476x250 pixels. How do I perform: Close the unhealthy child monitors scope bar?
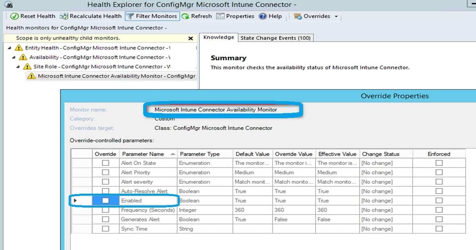pos(190,38)
